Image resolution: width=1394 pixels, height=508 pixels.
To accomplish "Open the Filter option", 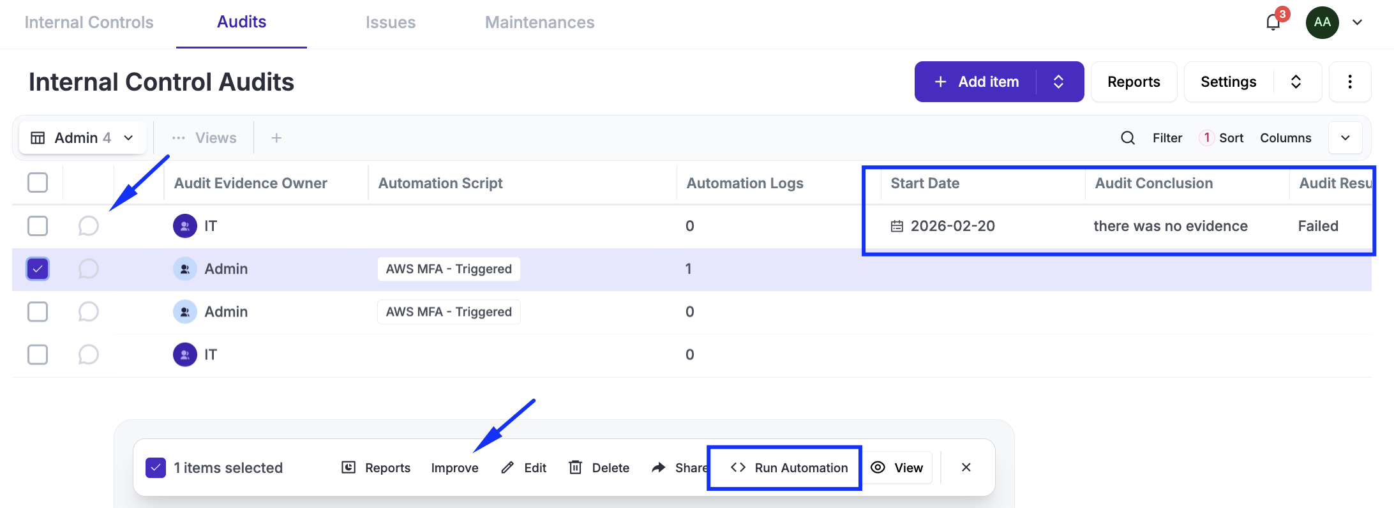I will pyautogui.click(x=1167, y=138).
